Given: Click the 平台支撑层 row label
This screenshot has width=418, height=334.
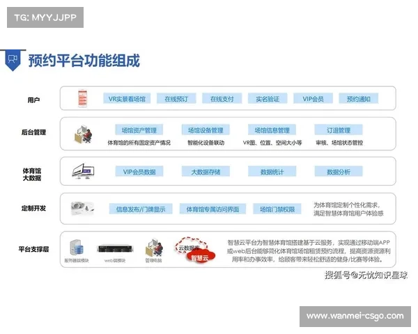Looking at the screenshot, I should [x=34, y=249].
